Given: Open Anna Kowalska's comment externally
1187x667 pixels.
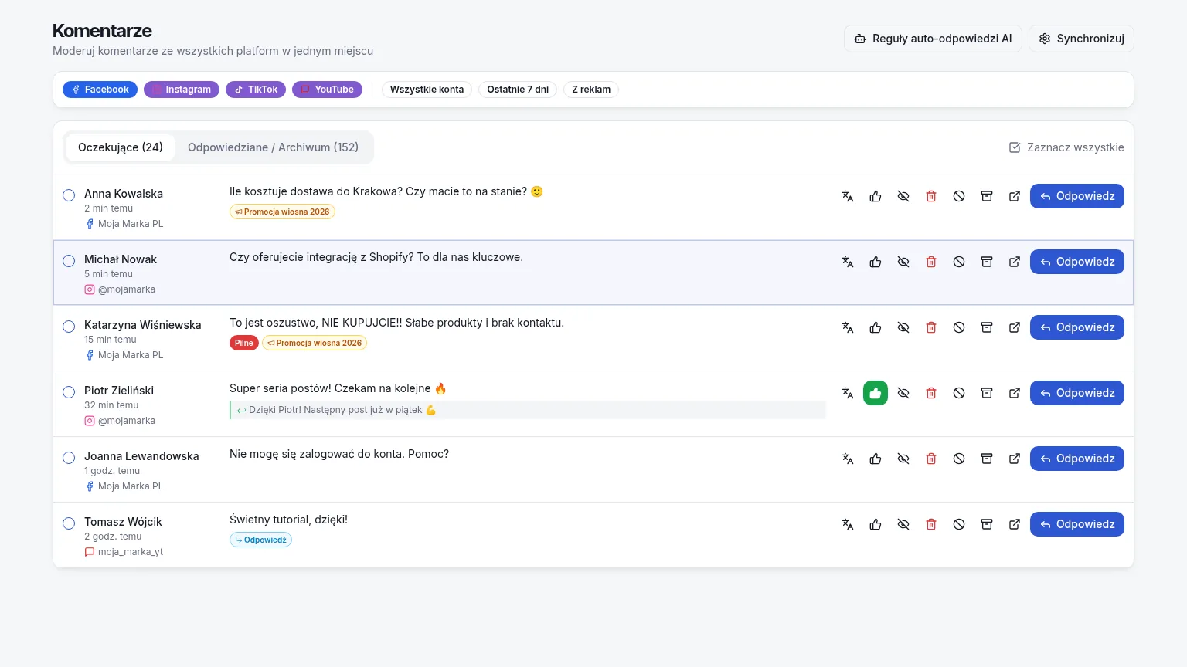Looking at the screenshot, I should point(1015,196).
